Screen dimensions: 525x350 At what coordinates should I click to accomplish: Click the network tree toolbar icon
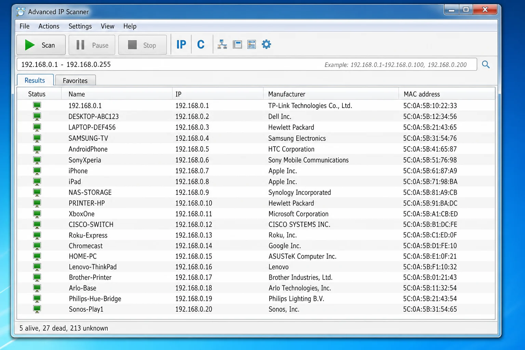[222, 44]
